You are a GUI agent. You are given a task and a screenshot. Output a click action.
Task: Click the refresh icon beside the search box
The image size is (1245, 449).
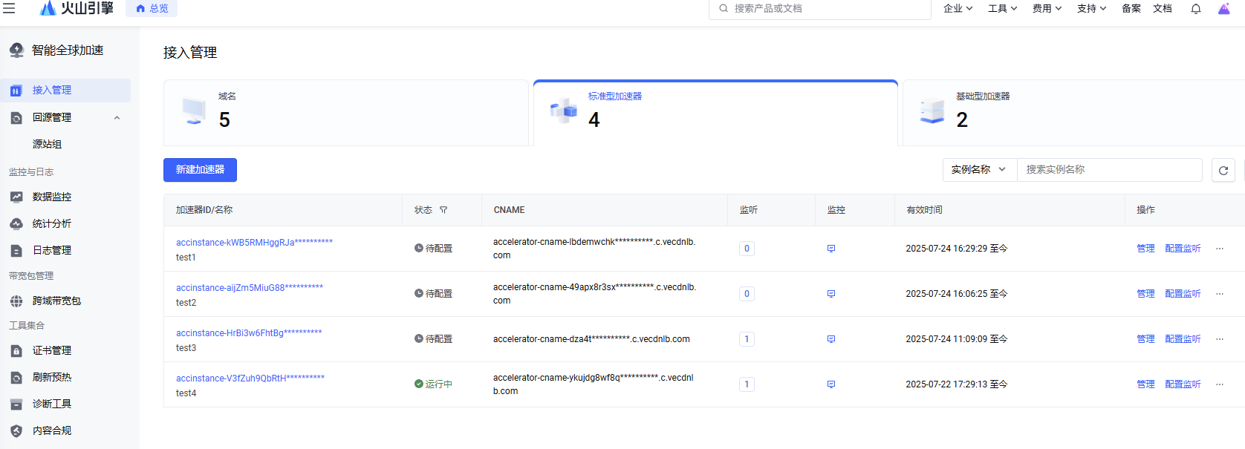[1223, 170]
